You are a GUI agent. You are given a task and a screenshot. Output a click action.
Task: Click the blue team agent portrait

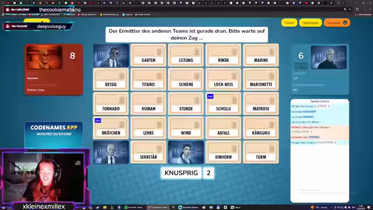pos(329,57)
